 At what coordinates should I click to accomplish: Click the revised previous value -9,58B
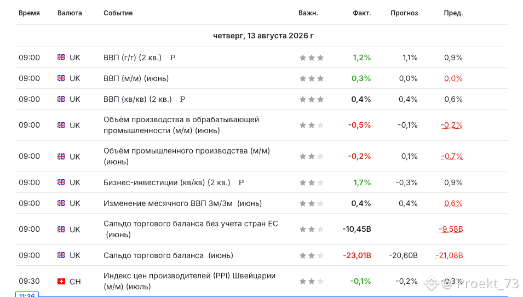[x=451, y=229]
